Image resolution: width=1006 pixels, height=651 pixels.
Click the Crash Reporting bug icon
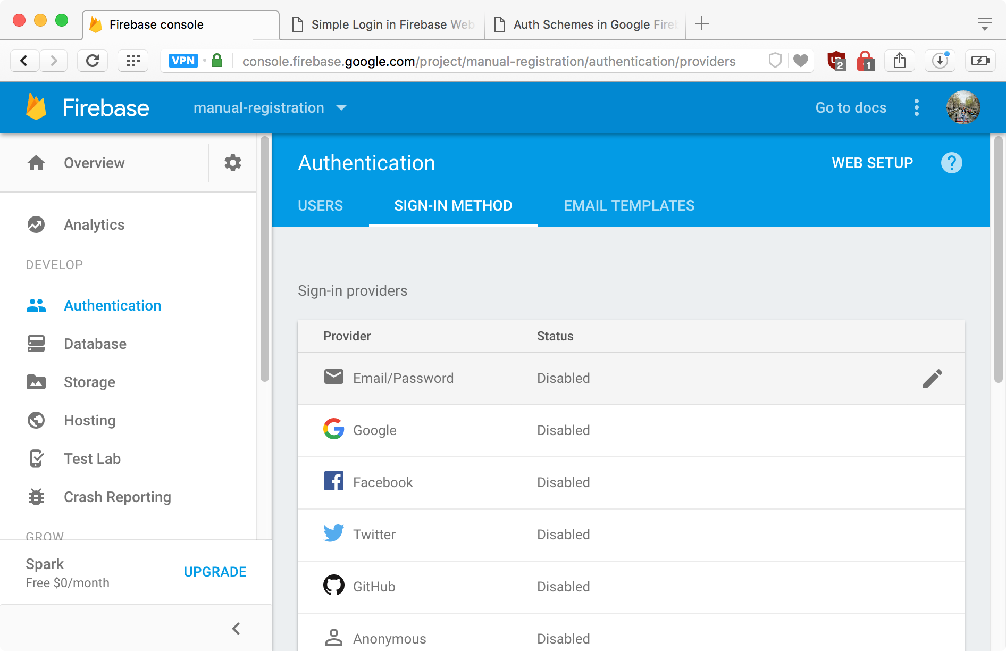36,497
